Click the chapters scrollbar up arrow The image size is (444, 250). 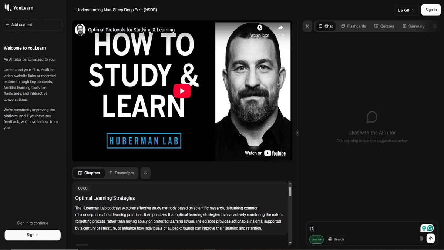pos(290,183)
